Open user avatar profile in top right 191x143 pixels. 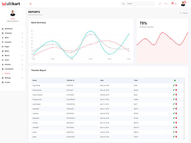(183, 4)
